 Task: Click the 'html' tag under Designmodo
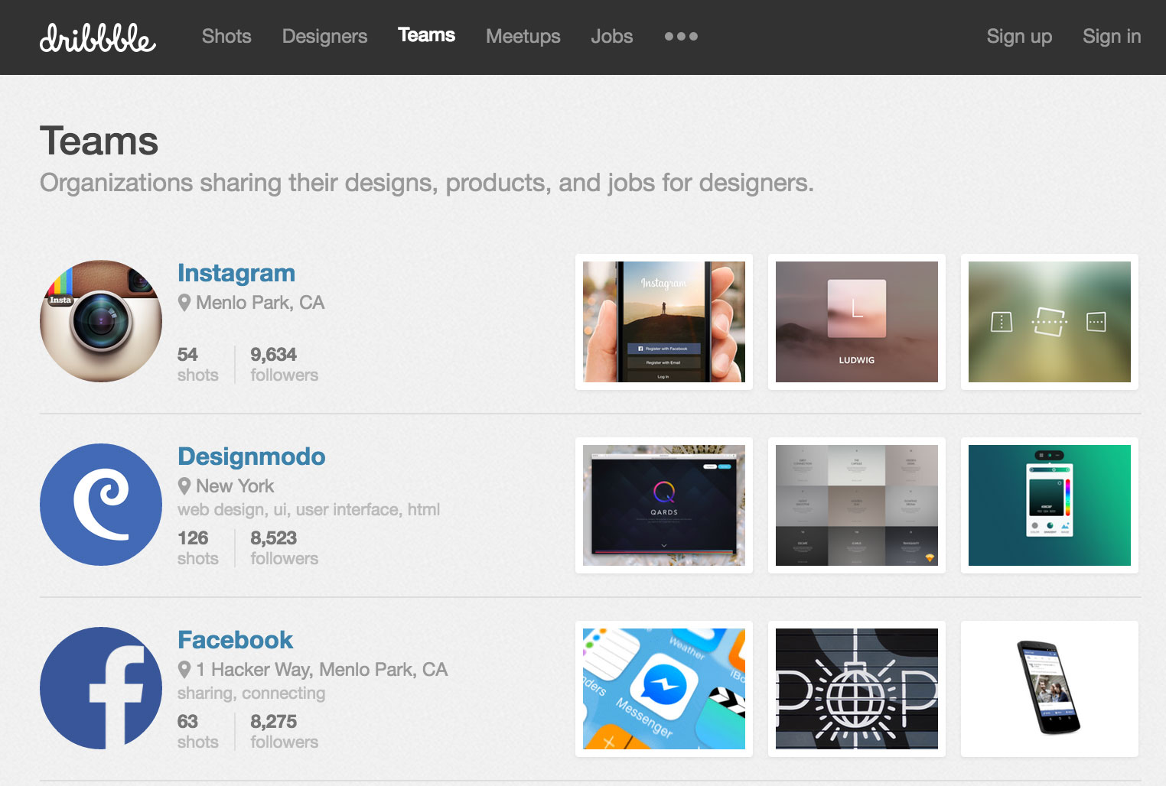(424, 510)
